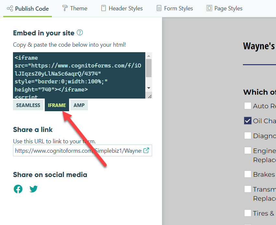Share form on Twitter

tap(33, 189)
